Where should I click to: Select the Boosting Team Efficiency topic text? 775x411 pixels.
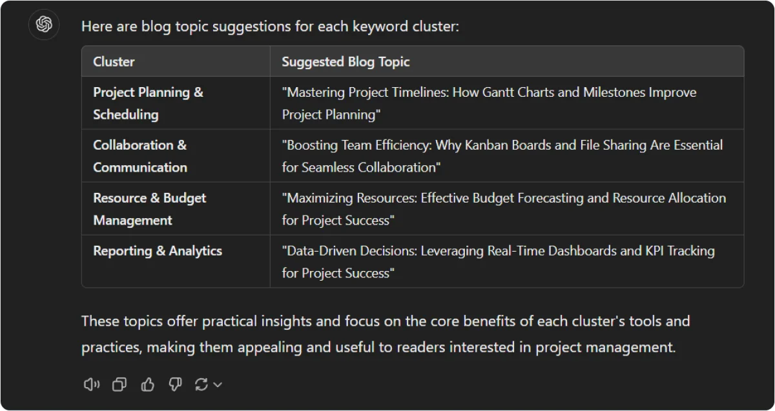(x=502, y=156)
